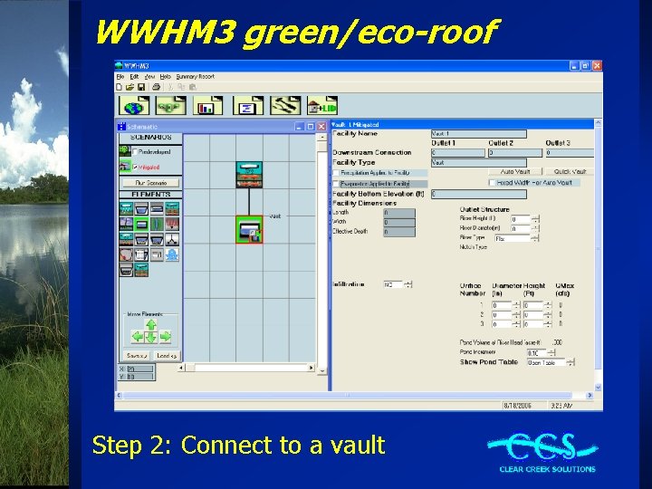Select the green-highlighted vault element in the Elements palette
The width and height of the screenshot is (652, 489).
tap(141, 225)
